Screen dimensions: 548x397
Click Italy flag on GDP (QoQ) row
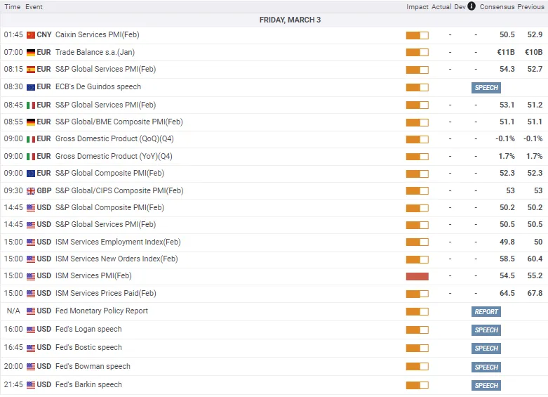coord(31,139)
